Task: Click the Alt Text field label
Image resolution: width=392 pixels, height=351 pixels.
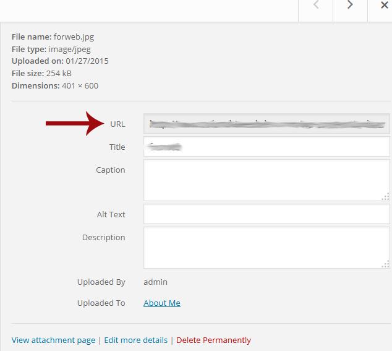Action: click(x=111, y=214)
